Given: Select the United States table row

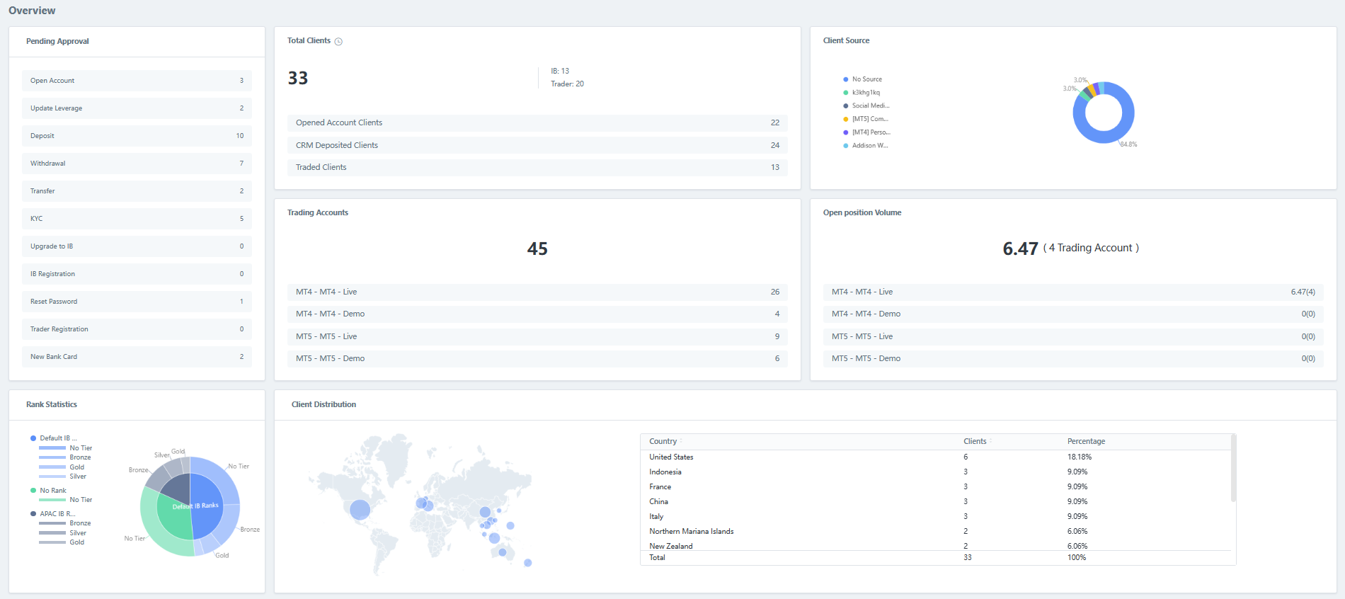Looking at the screenshot, I should [937, 457].
